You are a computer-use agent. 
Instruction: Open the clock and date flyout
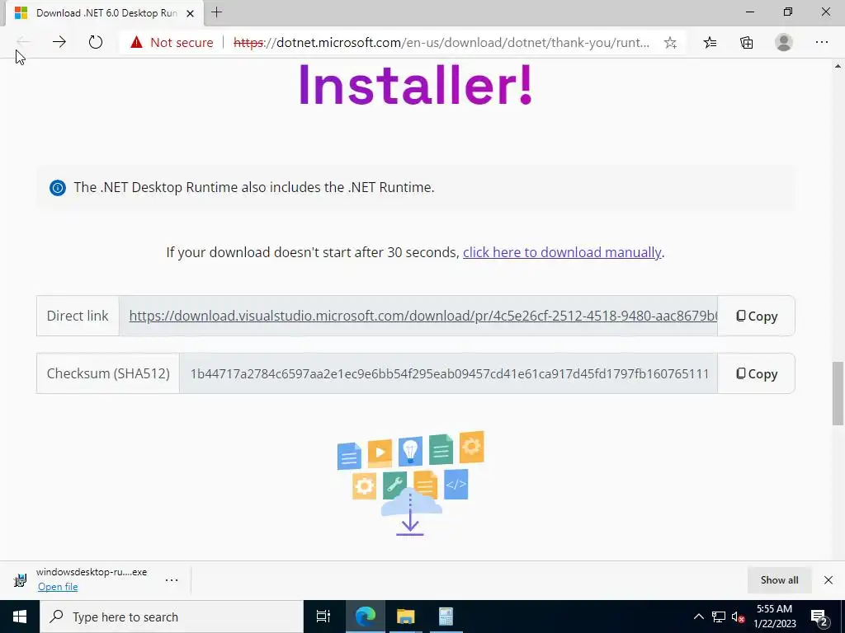click(x=774, y=617)
